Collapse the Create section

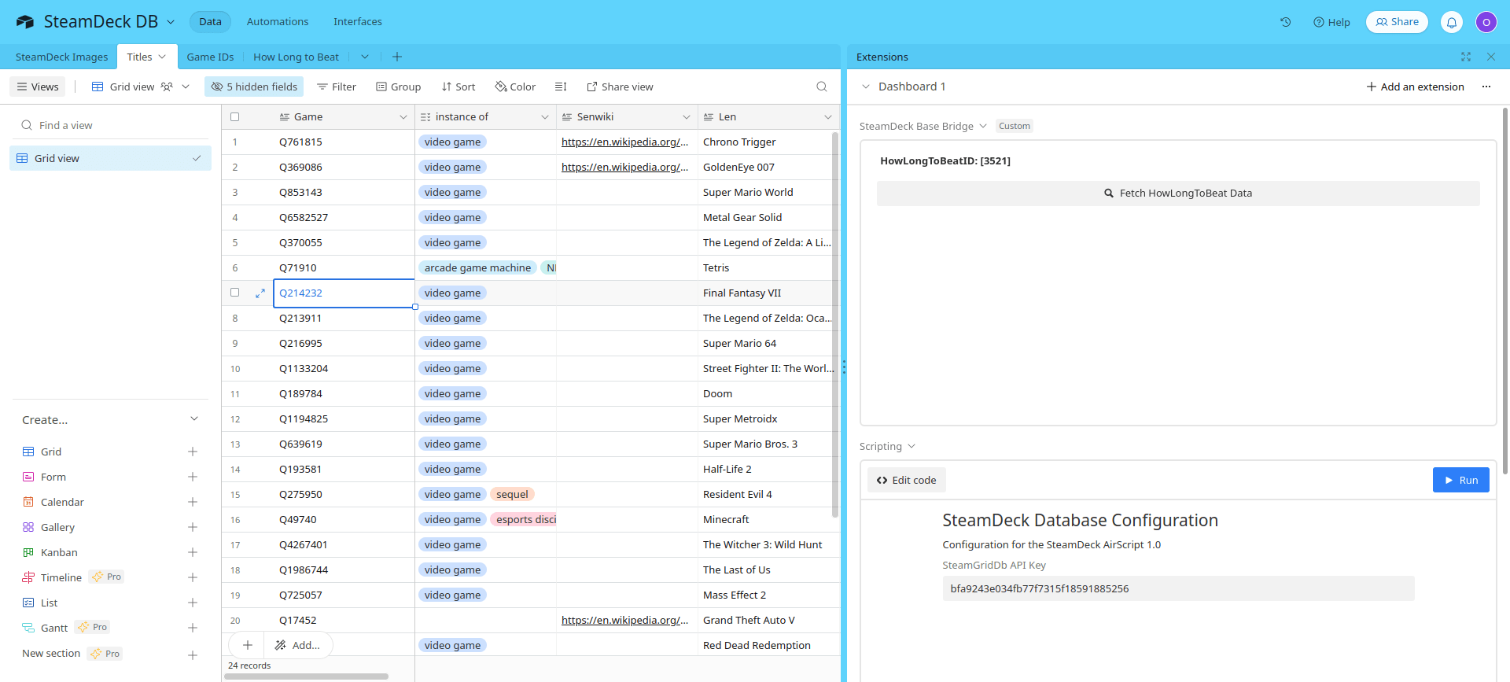point(194,419)
